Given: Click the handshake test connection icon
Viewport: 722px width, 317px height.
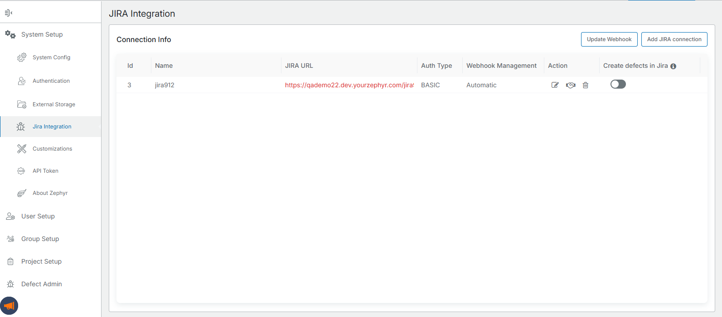Looking at the screenshot, I should pyautogui.click(x=571, y=85).
